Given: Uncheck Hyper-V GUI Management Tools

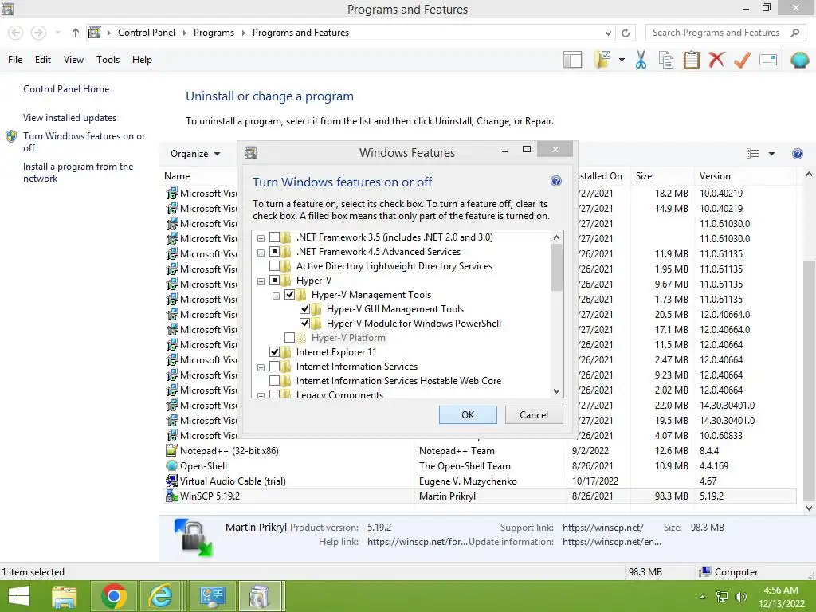Looking at the screenshot, I should [304, 309].
